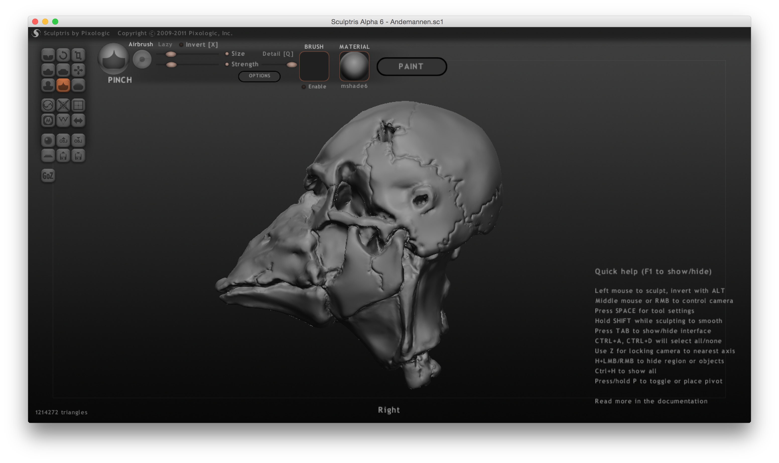Image resolution: width=779 pixels, height=463 pixels.
Task: Click the Strength slider handle
Action: pos(171,65)
